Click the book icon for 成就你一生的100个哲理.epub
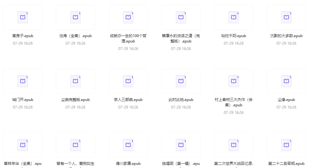The height and width of the screenshot is (168, 323). click(x=128, y=17)
